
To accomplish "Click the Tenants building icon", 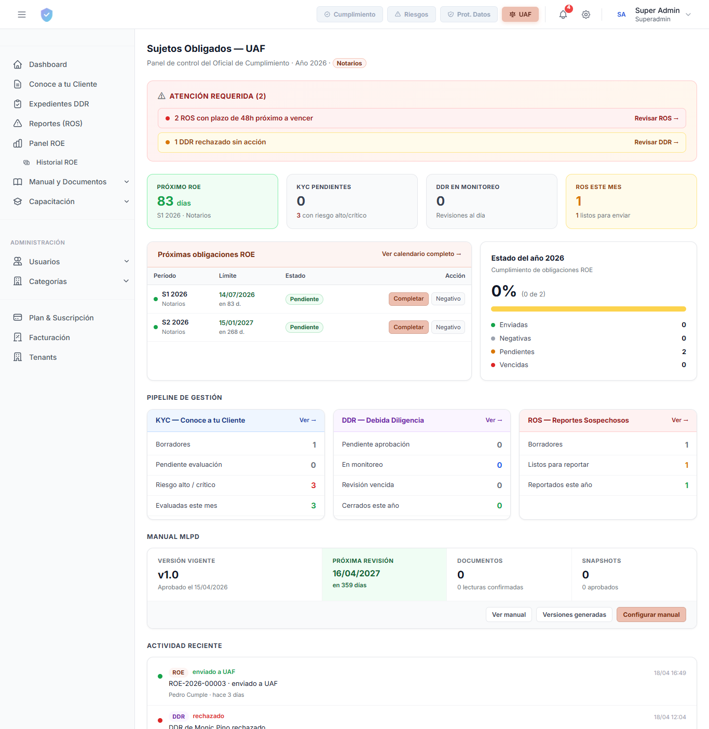I will click(x=18, y=357).
